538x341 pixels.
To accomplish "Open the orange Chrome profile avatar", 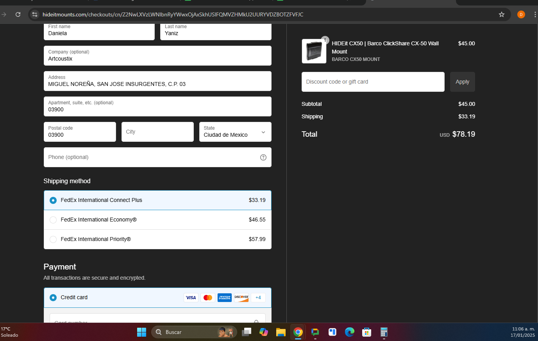I will (x=521, y=14).
